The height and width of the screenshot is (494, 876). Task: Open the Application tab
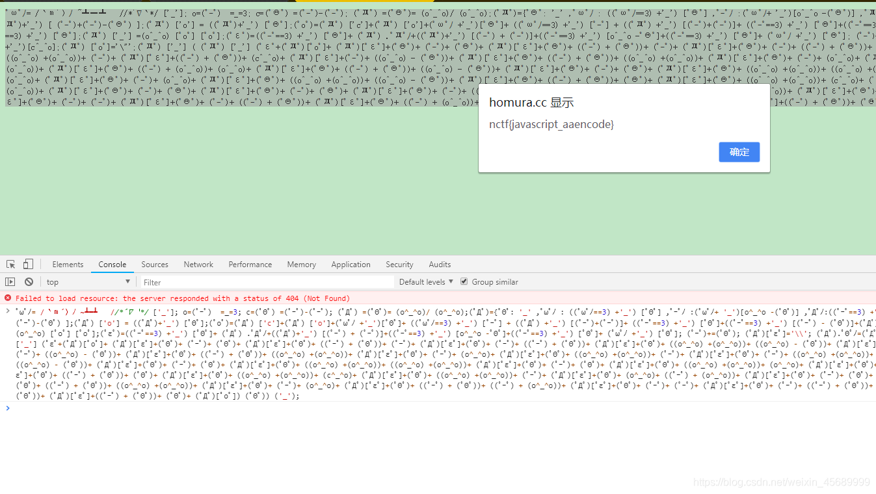[351, 265]
